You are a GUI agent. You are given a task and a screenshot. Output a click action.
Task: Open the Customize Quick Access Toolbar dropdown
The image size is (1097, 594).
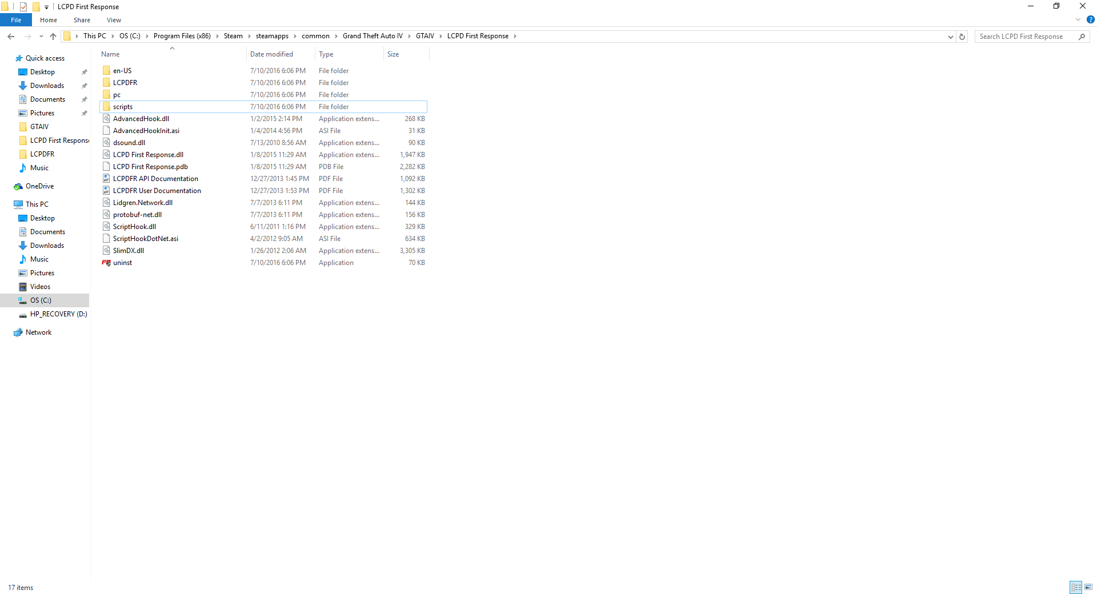pyautogui.click(x=47, y=7)
